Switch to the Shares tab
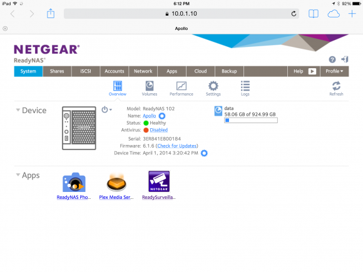The width and height of the screenshot is (363, 272). pyautogui.click(x=57, y=71)
